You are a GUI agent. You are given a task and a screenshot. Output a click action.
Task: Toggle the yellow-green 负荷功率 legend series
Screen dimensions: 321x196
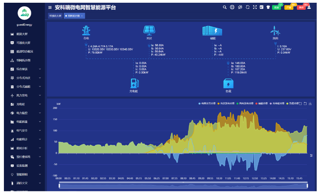293,103
